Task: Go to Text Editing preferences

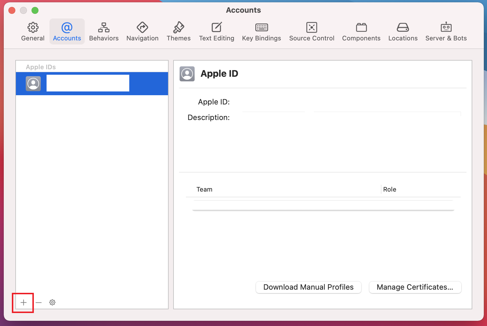Action: click(x=217, y=31)
